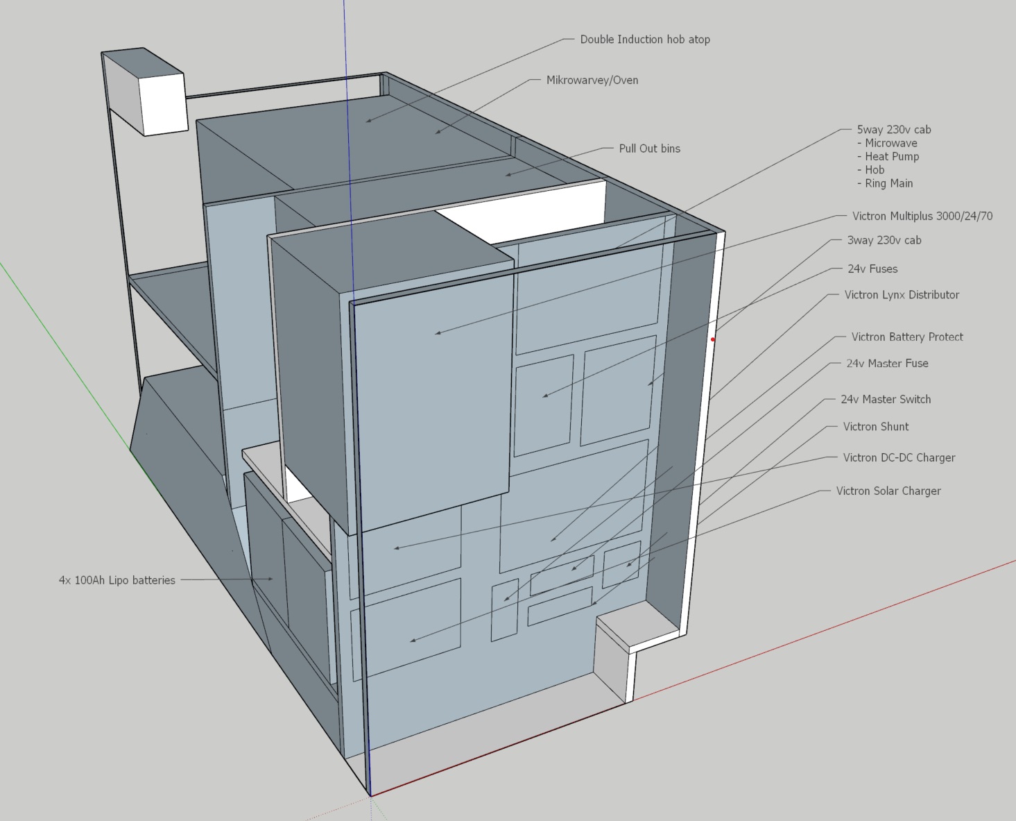Click the '3way 230v cab' text label
This screenshot has height=821, width=1016.
click(884, 240)
